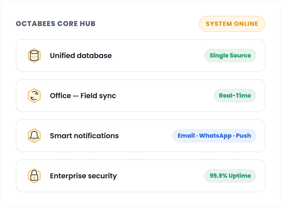The image size is (281, 208).
Task: Select the Enterprise security label
Action: point(83,176)
